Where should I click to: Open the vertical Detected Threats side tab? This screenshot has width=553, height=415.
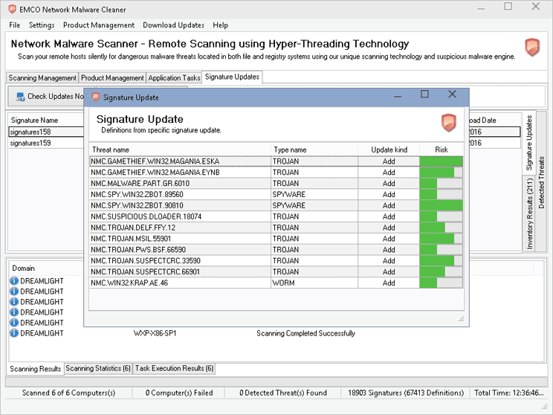(x=541, y=182)
